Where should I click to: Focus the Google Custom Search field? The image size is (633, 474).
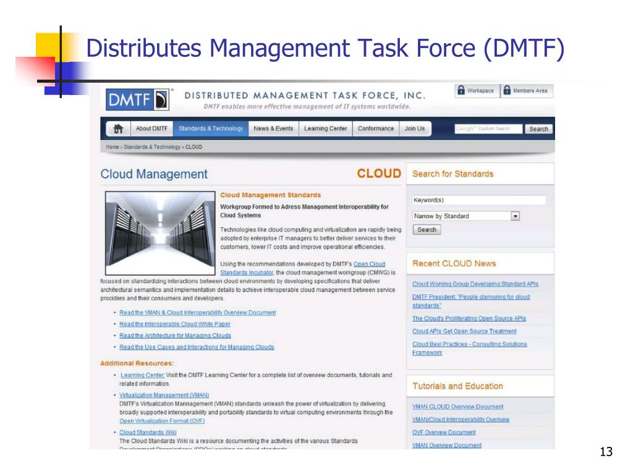tap(488, 128)
